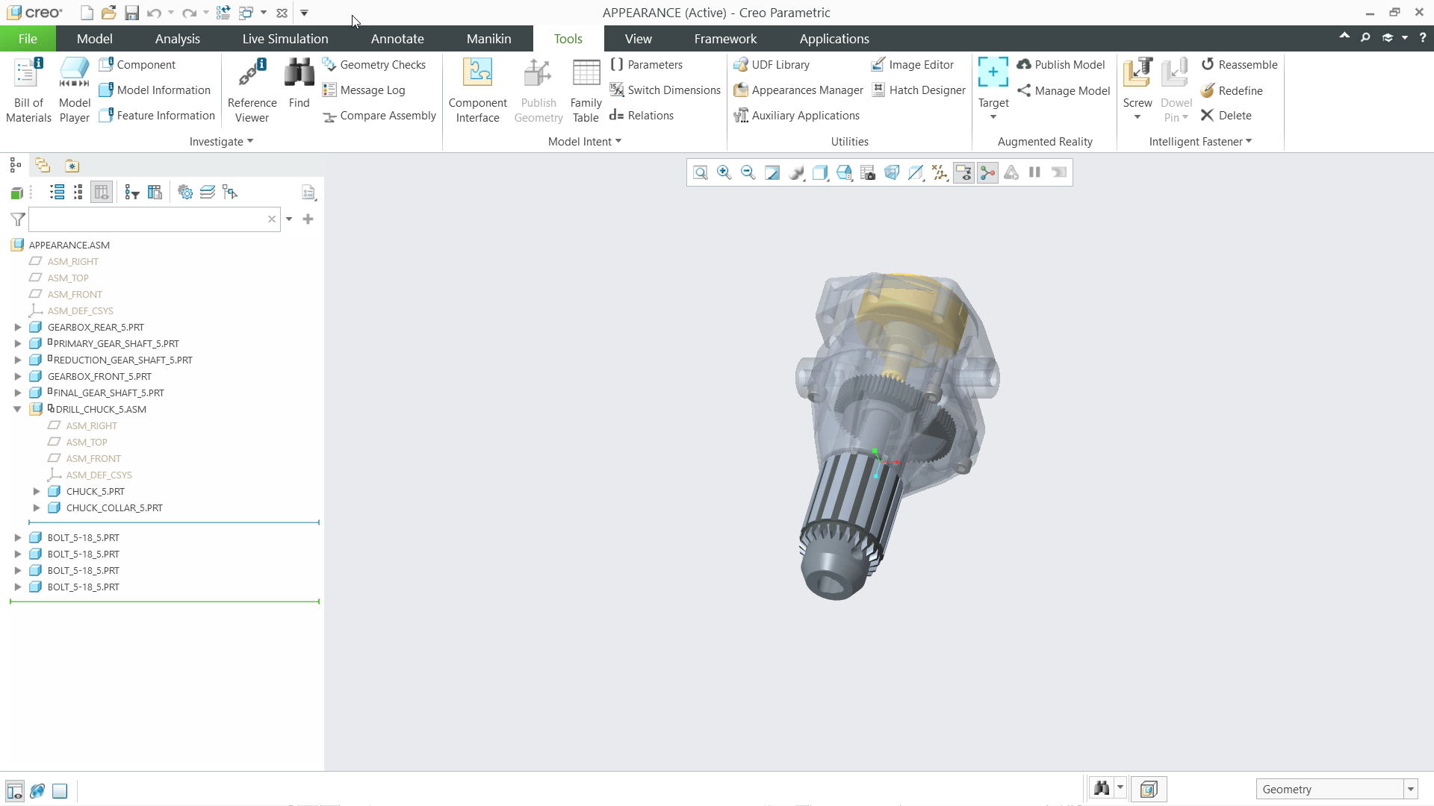Expand the Investigate group dropdown
The width and height of the screenshot is (1434, 806).
pos(221,142)
